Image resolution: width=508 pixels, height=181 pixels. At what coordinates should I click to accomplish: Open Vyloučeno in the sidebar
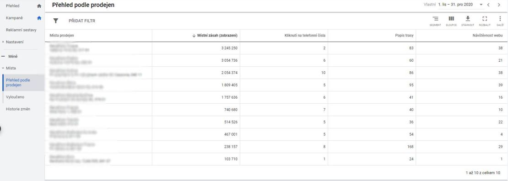click(x=15, y=97)
